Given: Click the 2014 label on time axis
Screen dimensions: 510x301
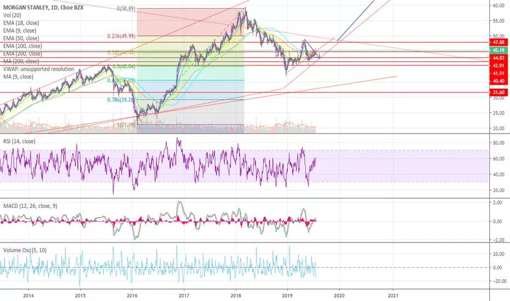Looking at the screenshot, I should point(28,296).
